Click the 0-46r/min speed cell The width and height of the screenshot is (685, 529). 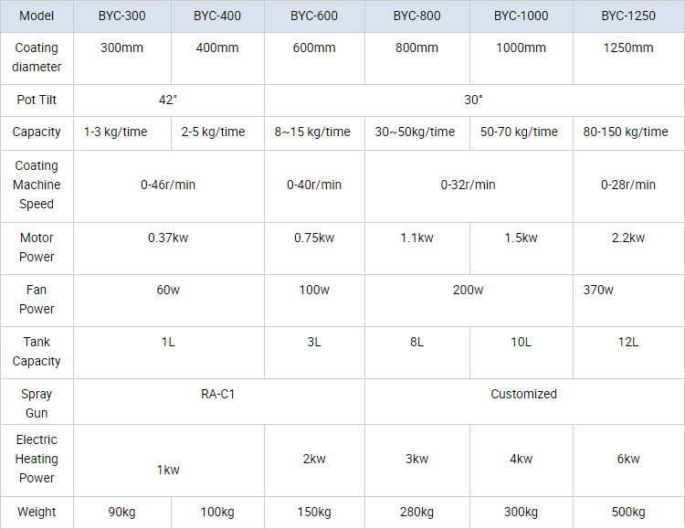click(168, 185)
